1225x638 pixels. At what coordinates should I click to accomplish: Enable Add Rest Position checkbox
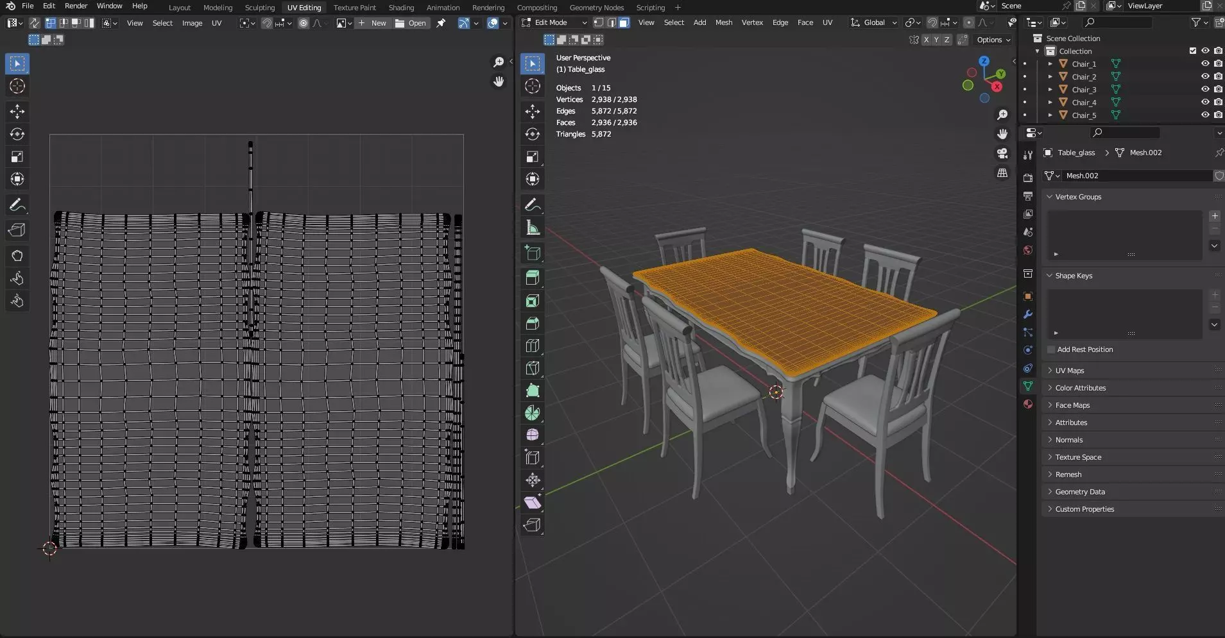pyautogui.click(x=1051, y=349)
